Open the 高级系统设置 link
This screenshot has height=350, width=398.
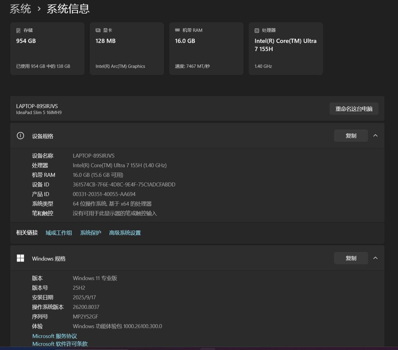125,233
